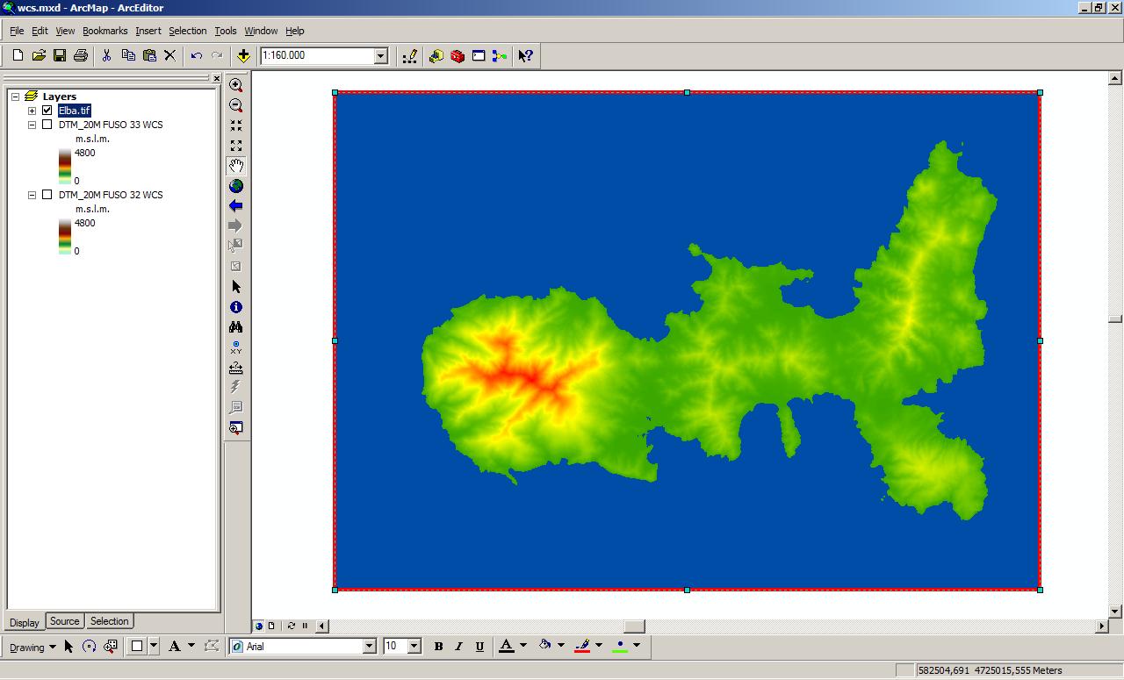
Task: Open the fill color picker arrow
Action: [x=561, y=647]
